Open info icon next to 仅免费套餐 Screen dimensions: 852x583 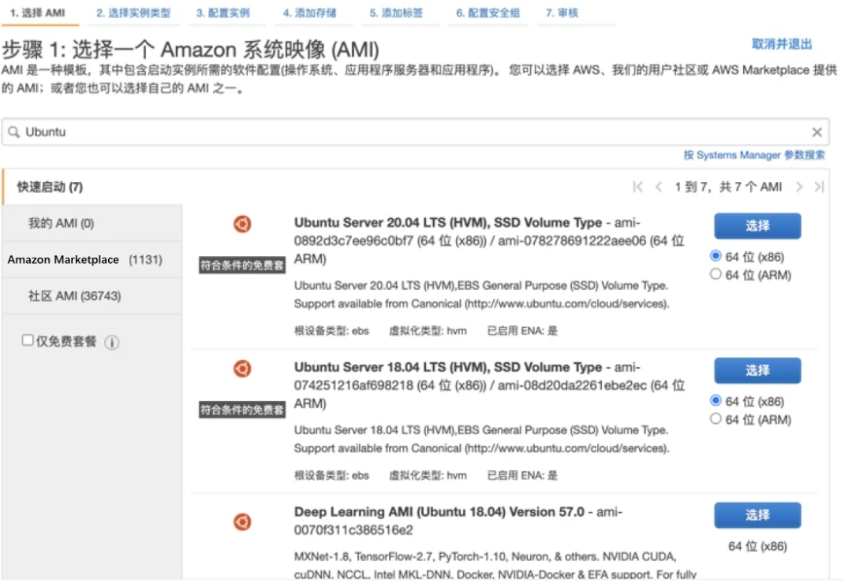[112, 343]
